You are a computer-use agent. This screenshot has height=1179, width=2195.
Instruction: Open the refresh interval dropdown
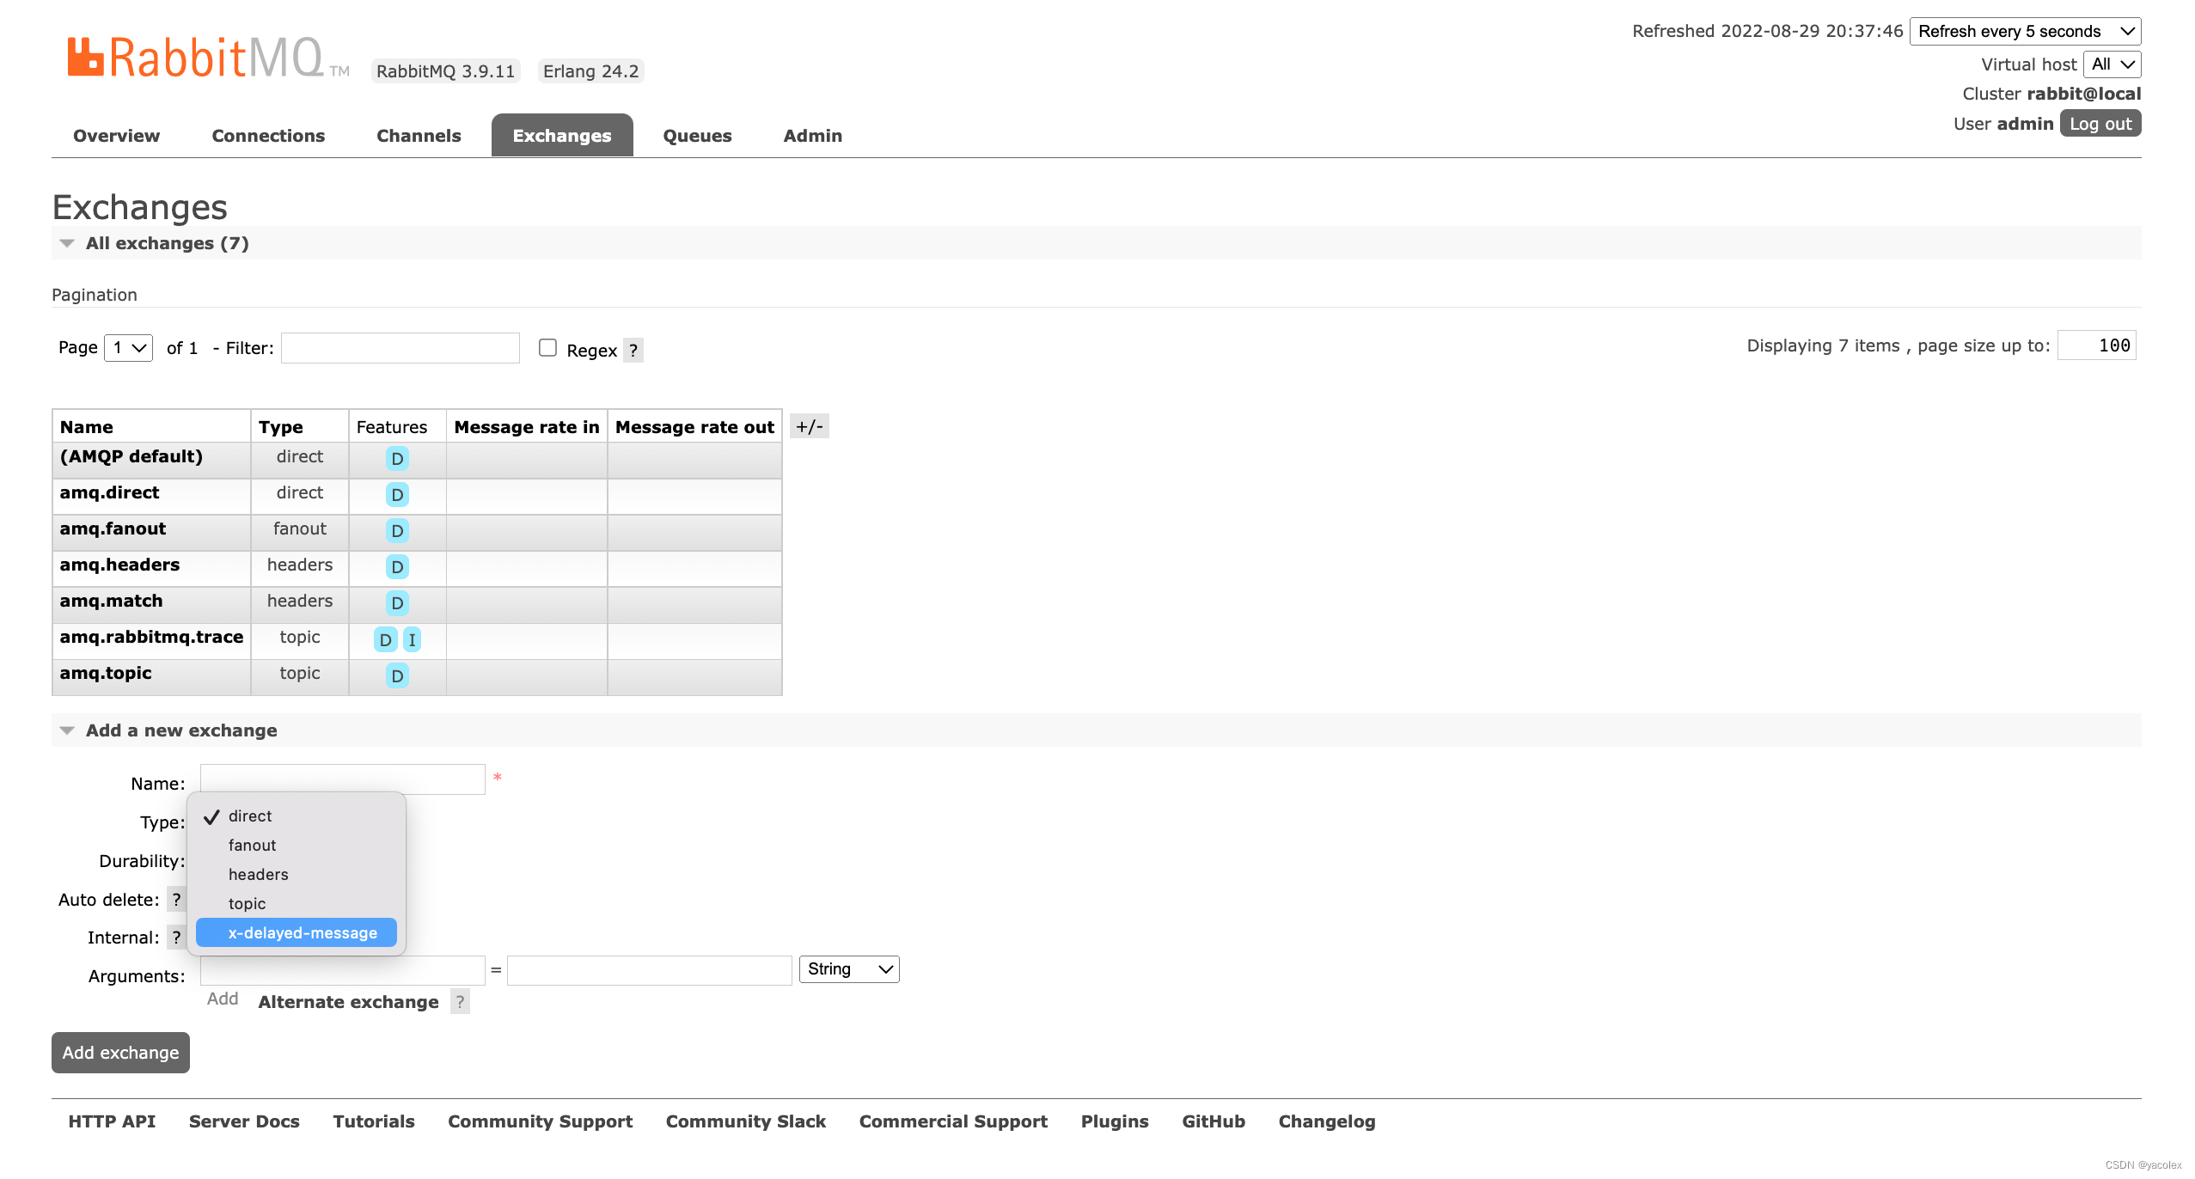pos(2025,31)
